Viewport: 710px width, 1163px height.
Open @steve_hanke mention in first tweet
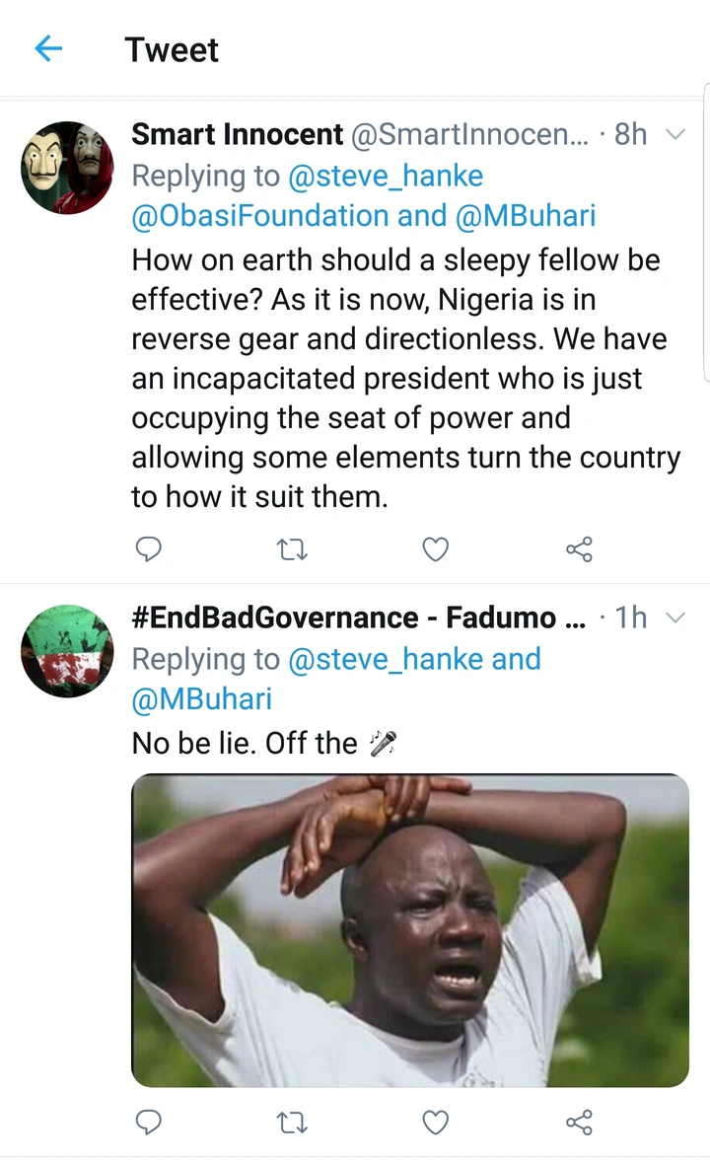tap(386, 176)
